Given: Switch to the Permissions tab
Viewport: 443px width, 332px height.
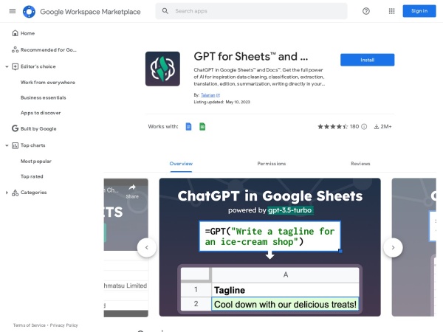Looking at the screenshot, I should (272, 164).
